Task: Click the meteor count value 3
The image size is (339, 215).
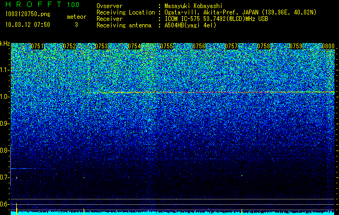Action: (77, 25)
